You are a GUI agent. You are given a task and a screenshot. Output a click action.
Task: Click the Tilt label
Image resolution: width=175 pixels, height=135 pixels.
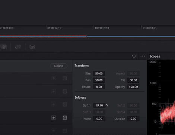pos(123,80)
